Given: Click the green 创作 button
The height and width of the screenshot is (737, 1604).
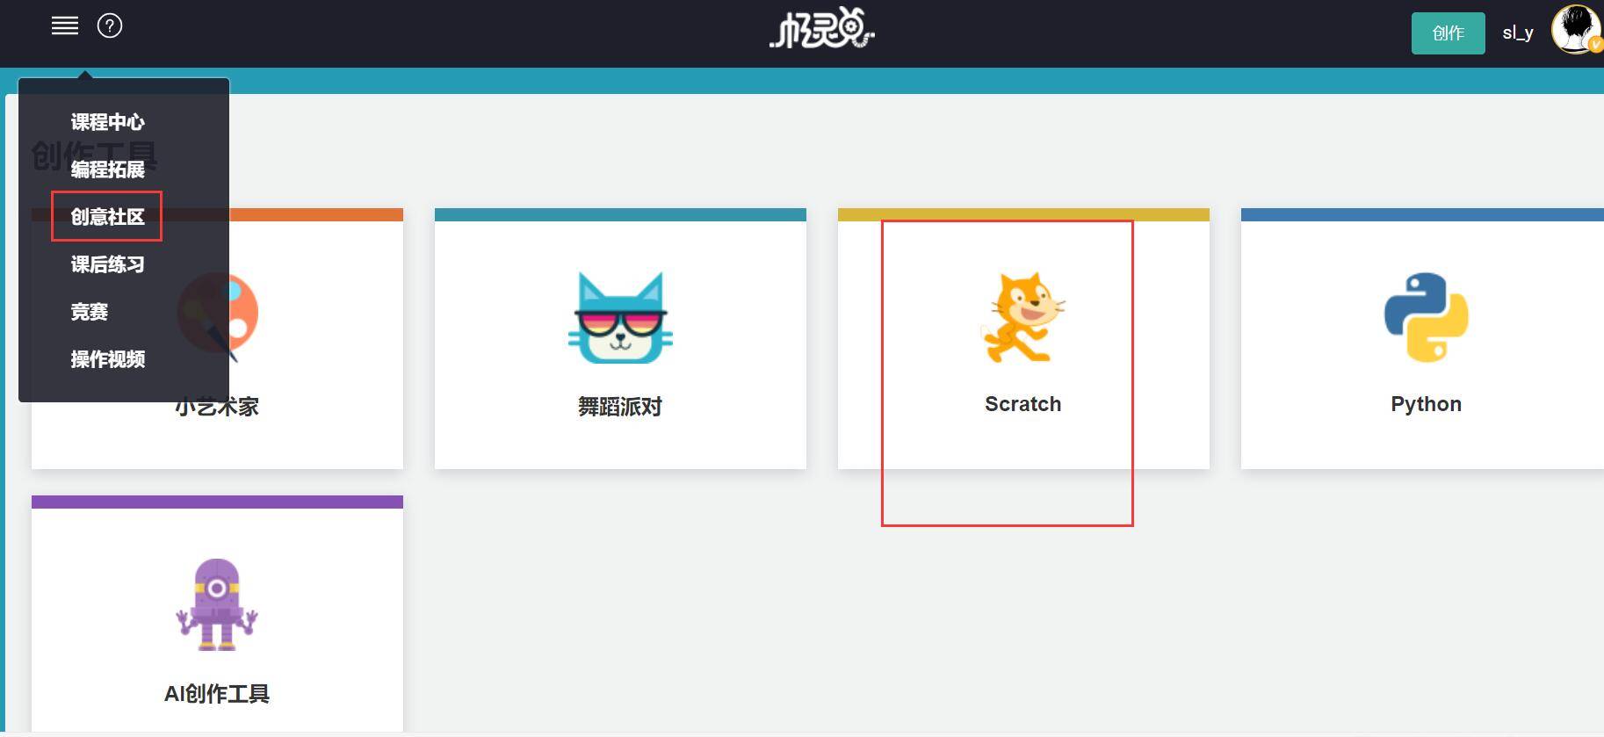Looking at the screenshot, I should (1448, 33).
